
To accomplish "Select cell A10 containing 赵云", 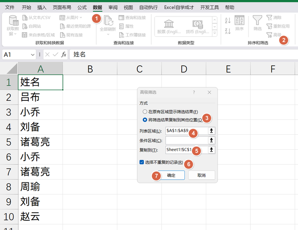I will click(41, 216).
